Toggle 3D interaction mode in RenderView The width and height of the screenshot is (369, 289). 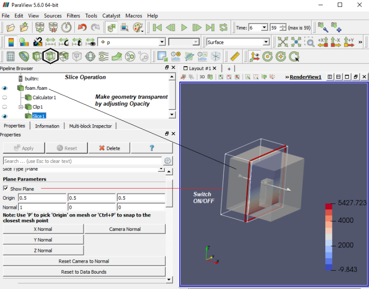coord(202,77)
